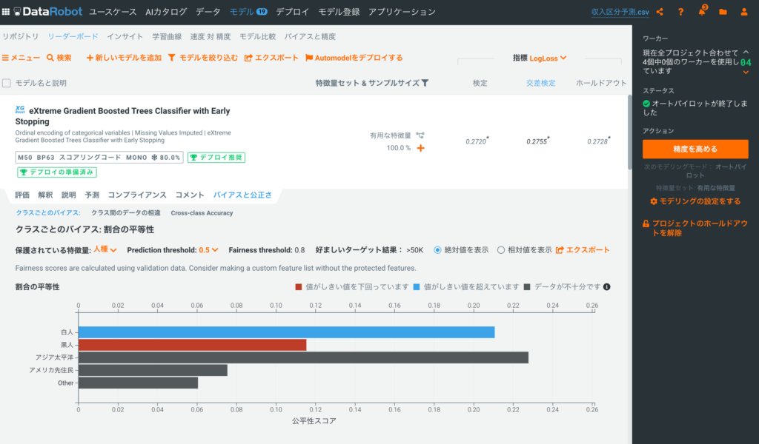The image size is (759, 444).
Task: Click the share icon in top bar
Action: pos(660,12)
